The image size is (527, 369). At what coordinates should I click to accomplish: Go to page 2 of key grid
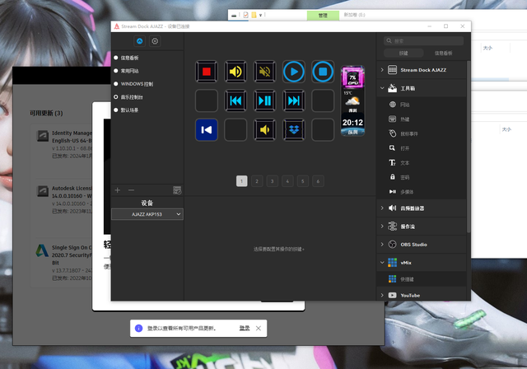point(257,181)
